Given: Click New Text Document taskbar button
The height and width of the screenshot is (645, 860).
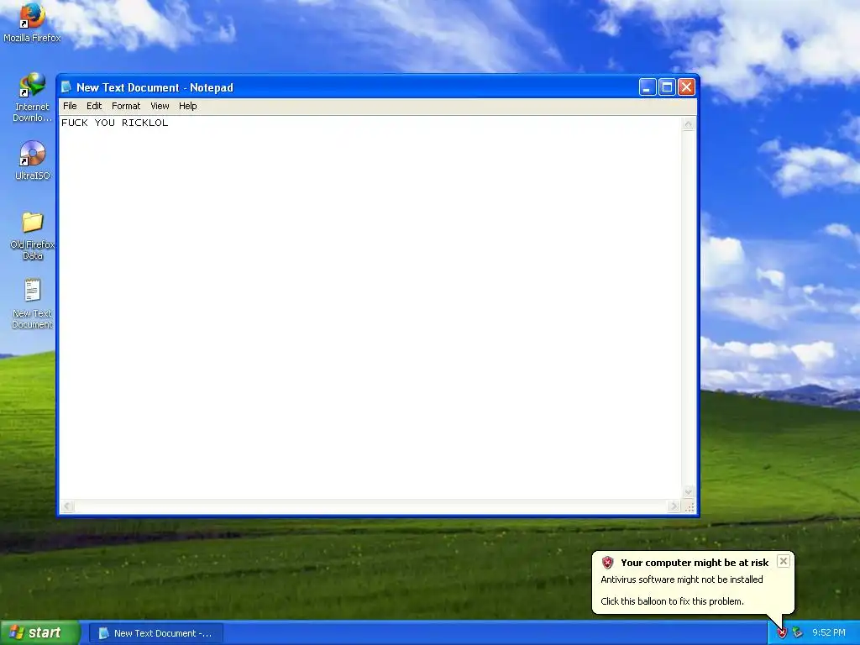Looking at the screenshot, I should [x=155, y=633].
